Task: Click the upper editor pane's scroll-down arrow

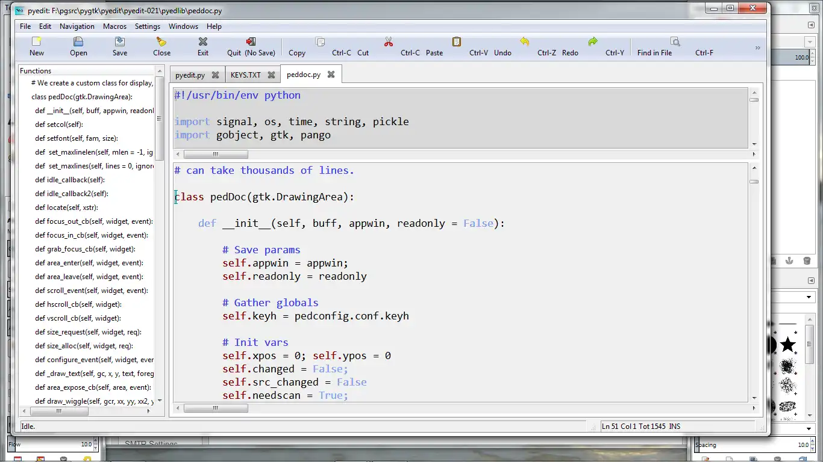Action: (x=754, y=144)
